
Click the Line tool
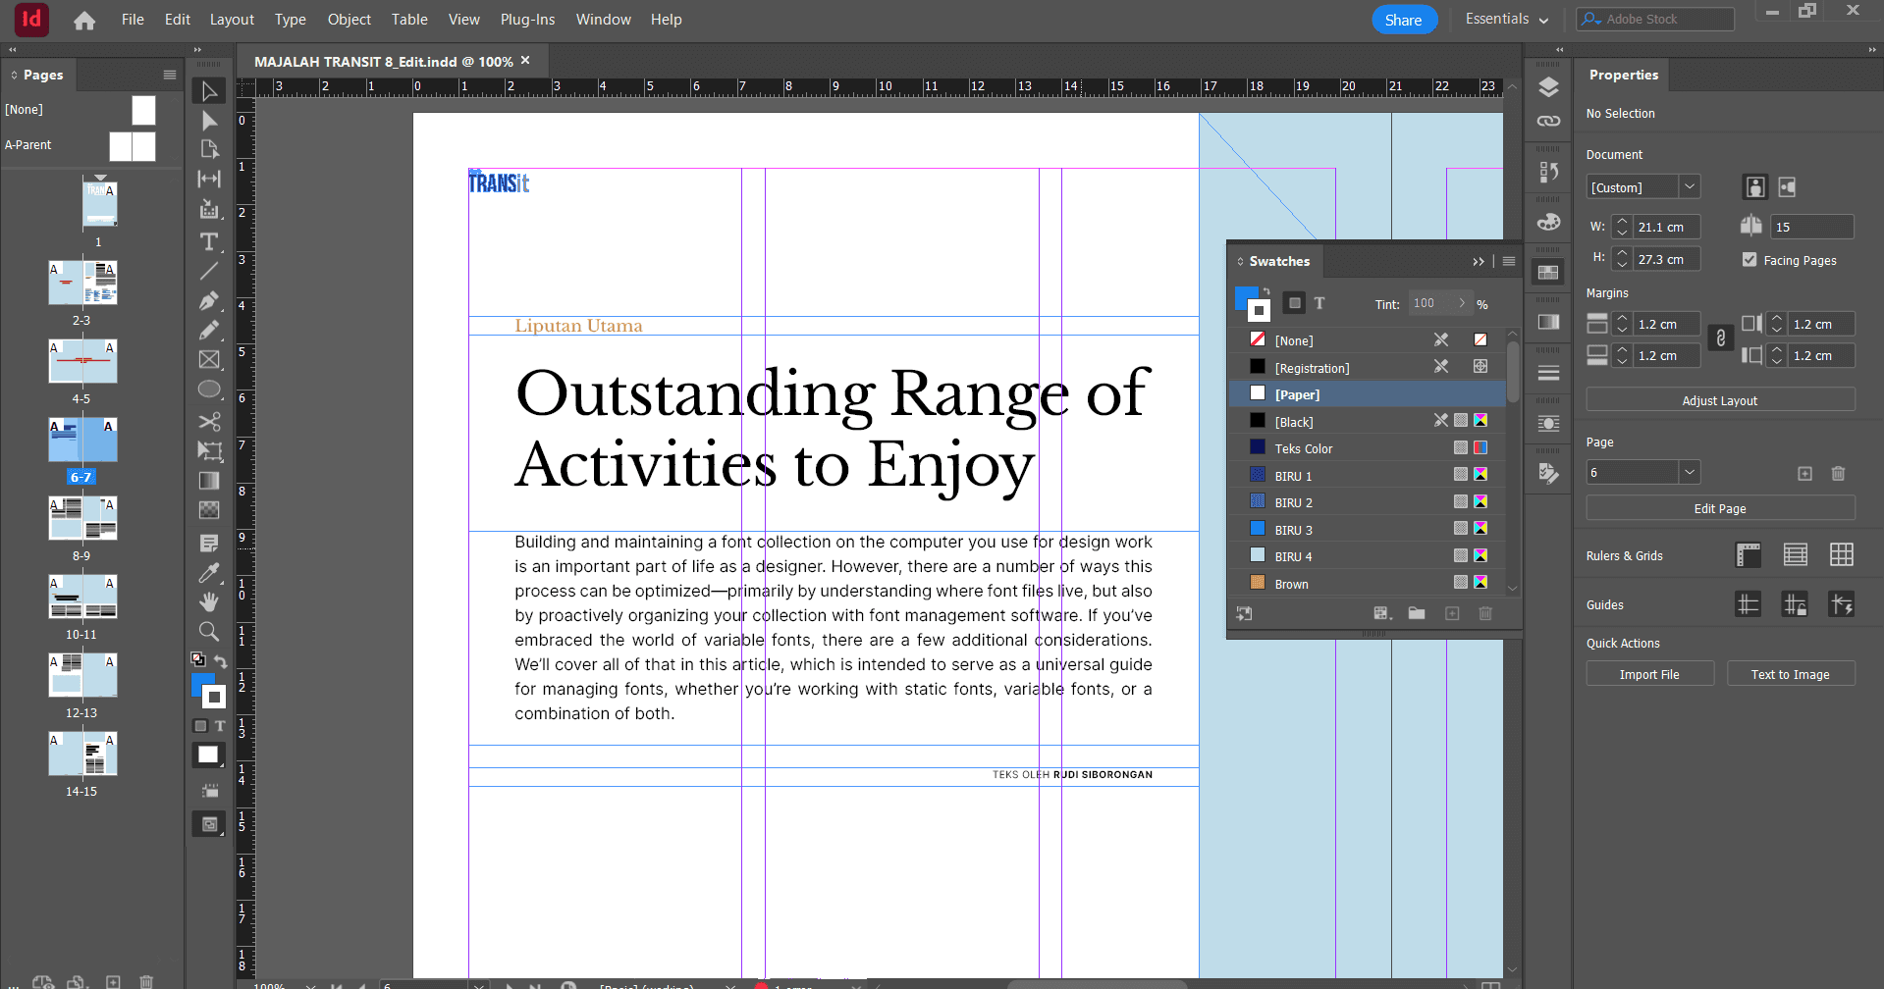pyautogui.click(x=209, y=271)
